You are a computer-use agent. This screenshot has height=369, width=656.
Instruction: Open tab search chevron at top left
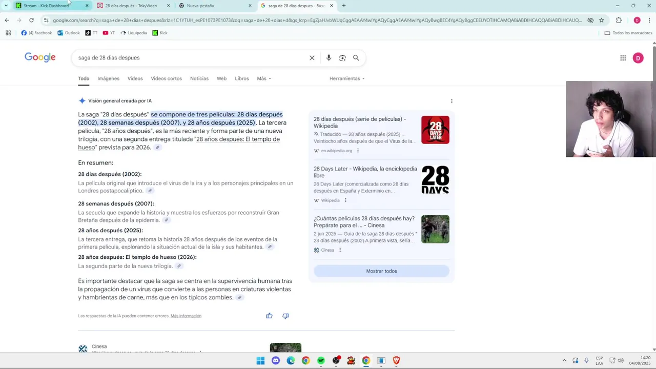point(6,6)
